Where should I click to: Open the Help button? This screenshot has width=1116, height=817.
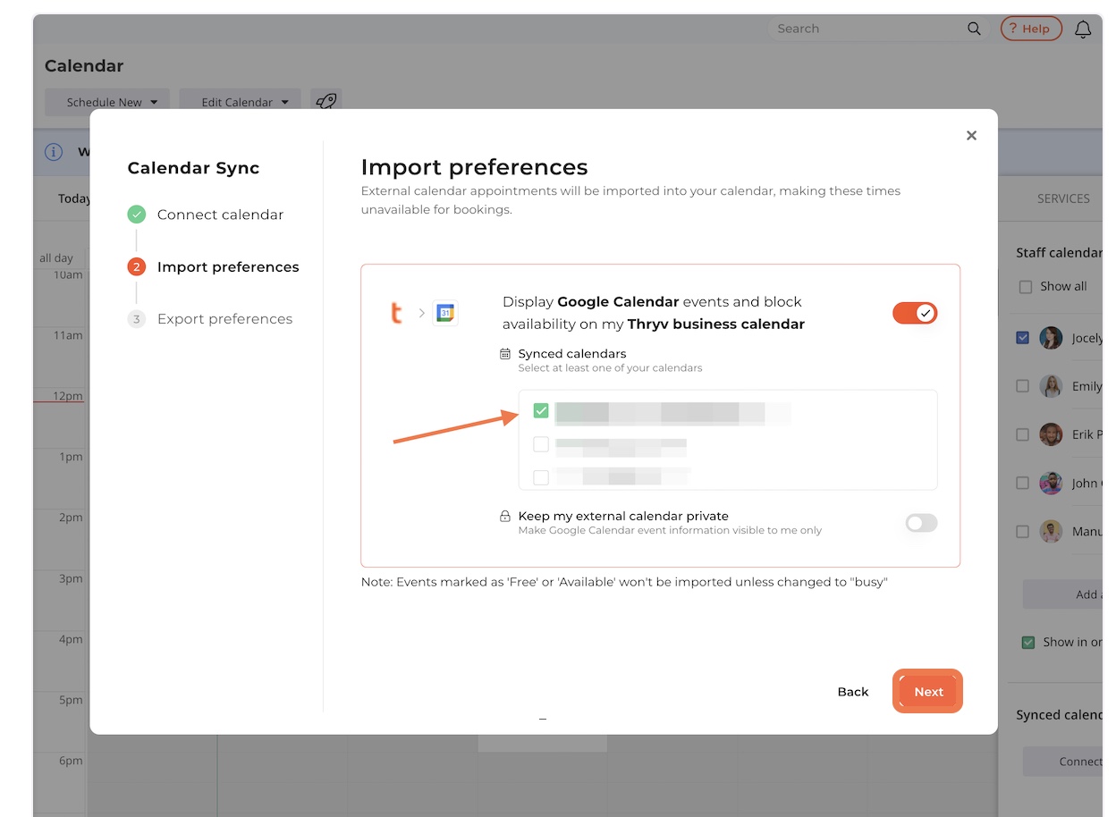pos(1031,29)
